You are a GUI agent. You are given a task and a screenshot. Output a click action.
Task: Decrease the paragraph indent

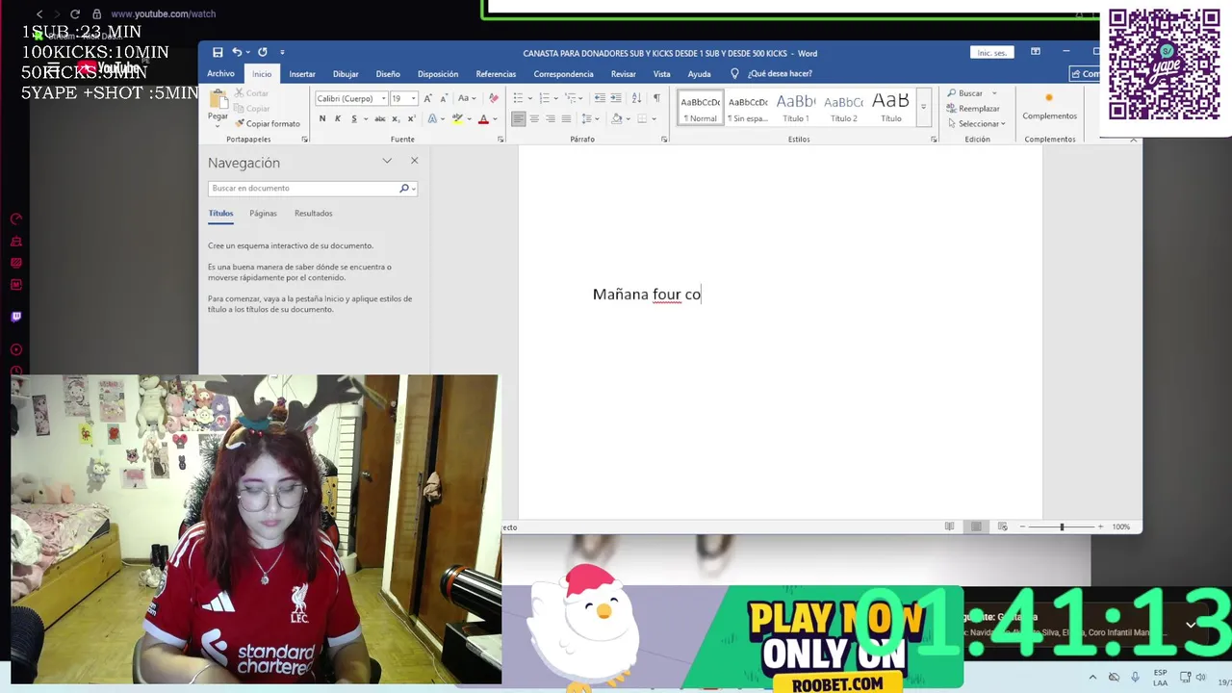click(x=600, y=98)
